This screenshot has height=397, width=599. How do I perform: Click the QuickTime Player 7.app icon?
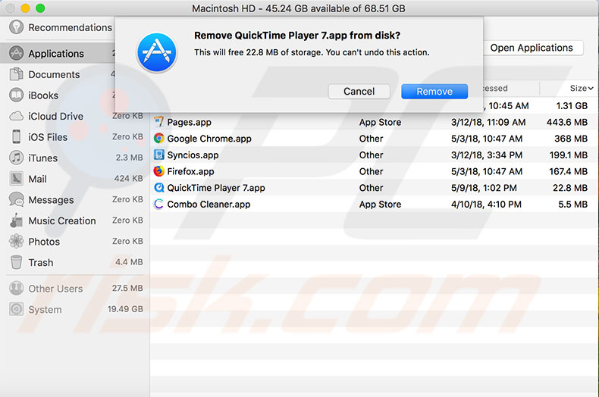click(x=158, y=187)
